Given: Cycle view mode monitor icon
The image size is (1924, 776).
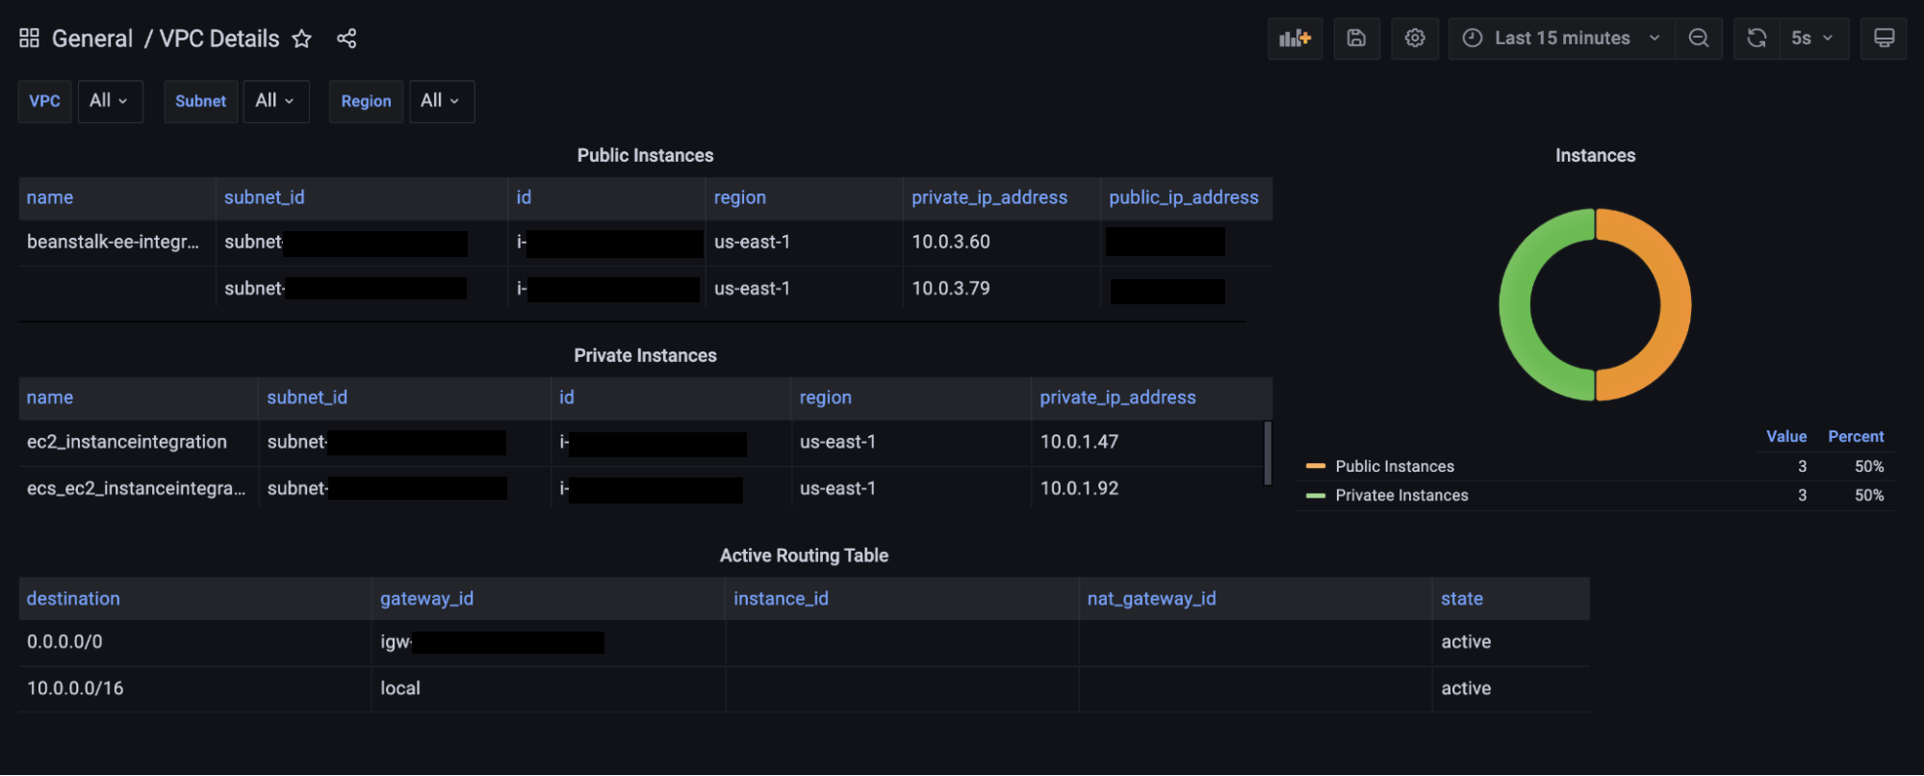Looking at the screenshot, I should pyautogui.click(x=1884, y=39).
